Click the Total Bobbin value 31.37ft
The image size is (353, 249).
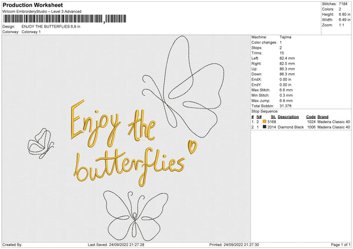pos(285,106)
